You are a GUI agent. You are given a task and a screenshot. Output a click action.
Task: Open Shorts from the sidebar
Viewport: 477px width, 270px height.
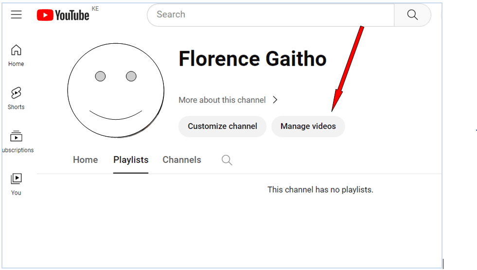coord(16,98)
